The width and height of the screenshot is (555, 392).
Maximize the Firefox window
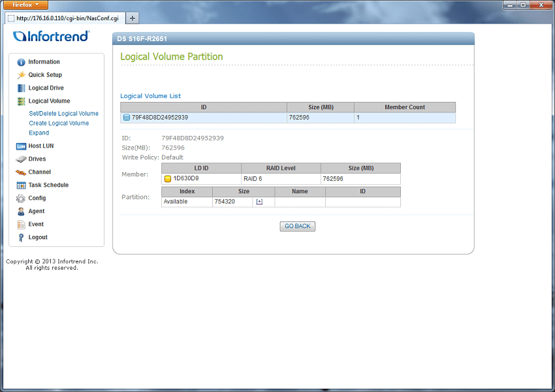tap(523, 5)
